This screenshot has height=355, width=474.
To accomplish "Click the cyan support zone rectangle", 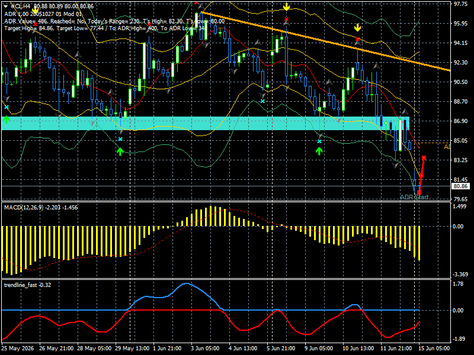I will coord(206,123).
